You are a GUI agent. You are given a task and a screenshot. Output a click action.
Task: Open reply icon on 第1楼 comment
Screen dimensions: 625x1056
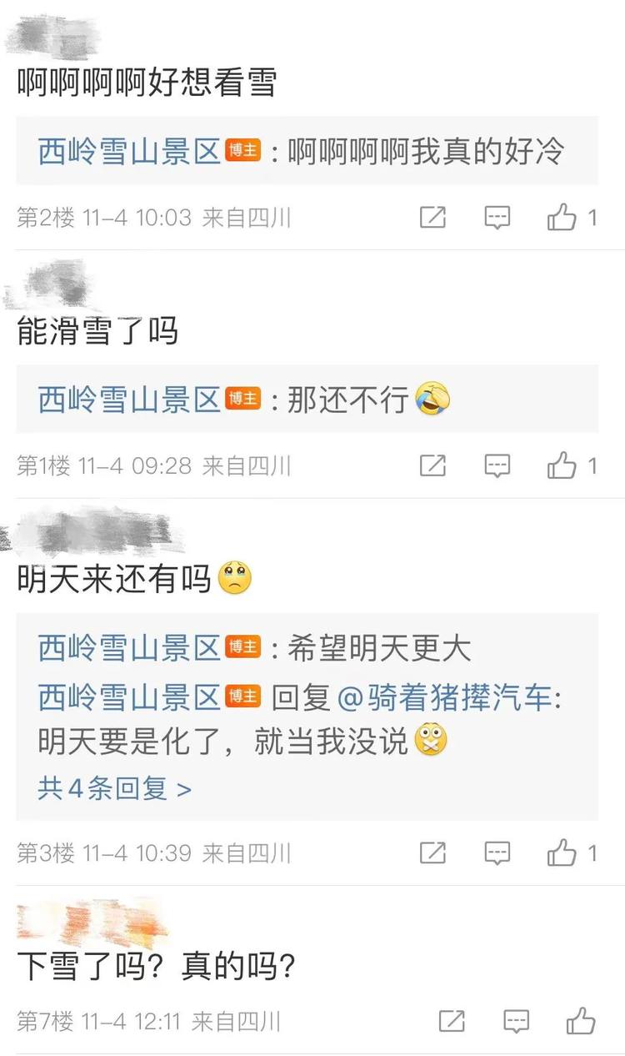[x=497, y=465]
